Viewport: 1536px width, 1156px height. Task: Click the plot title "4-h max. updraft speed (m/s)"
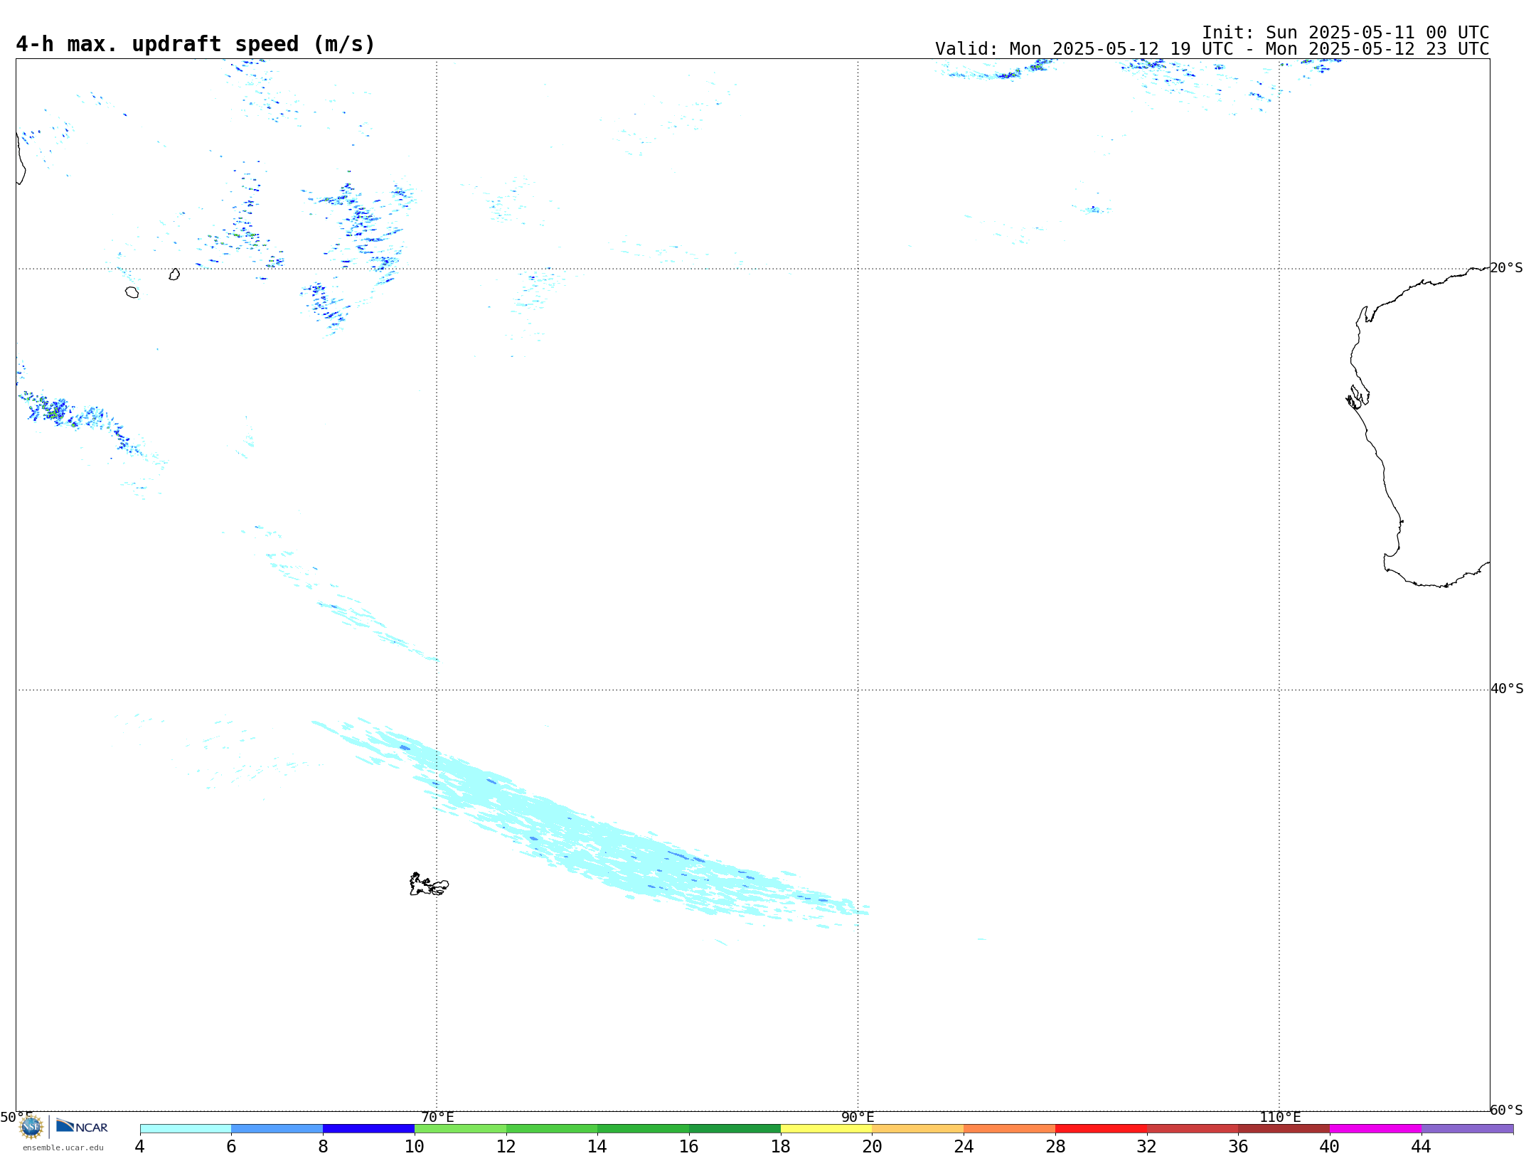195,44
